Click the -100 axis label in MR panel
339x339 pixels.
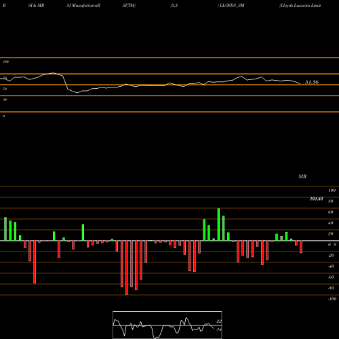332,299
